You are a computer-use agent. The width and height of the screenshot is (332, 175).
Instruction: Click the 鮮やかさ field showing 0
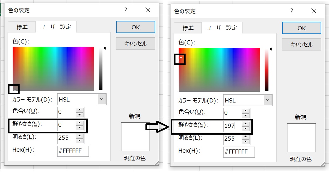(x=66, y=125)
